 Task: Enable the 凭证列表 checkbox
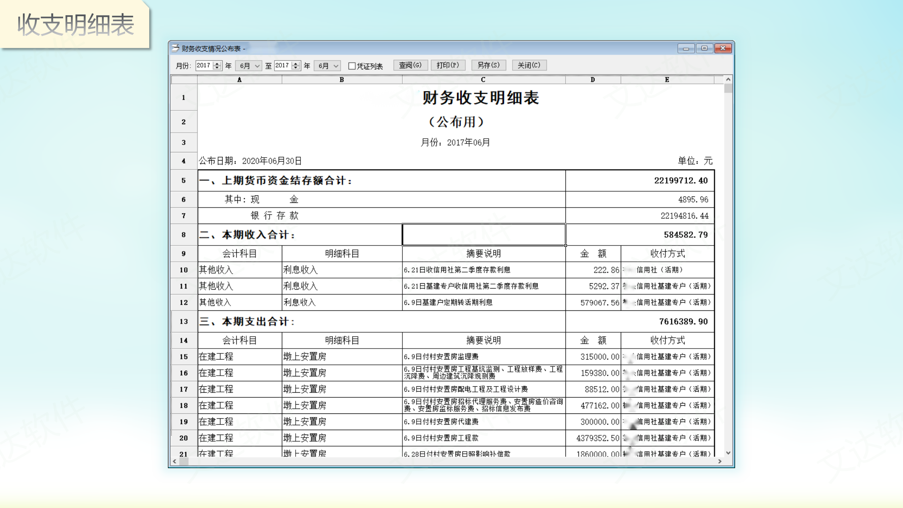pos(352,66)
